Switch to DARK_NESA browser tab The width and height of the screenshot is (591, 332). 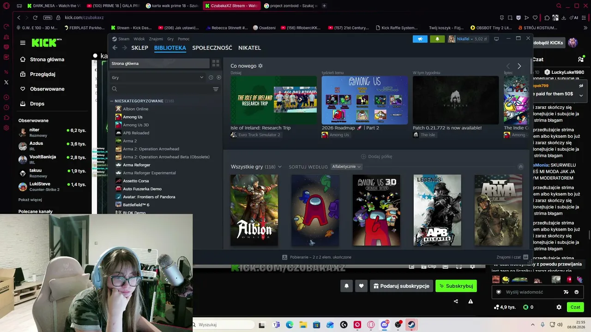coord(54,6)
